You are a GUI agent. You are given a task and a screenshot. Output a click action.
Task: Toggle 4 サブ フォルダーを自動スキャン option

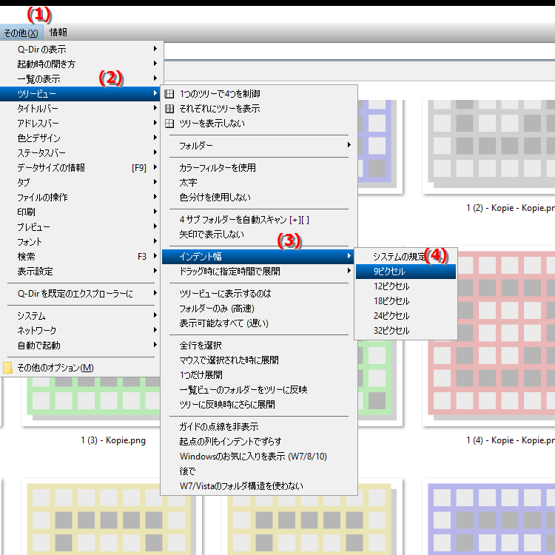click(259, 220)
